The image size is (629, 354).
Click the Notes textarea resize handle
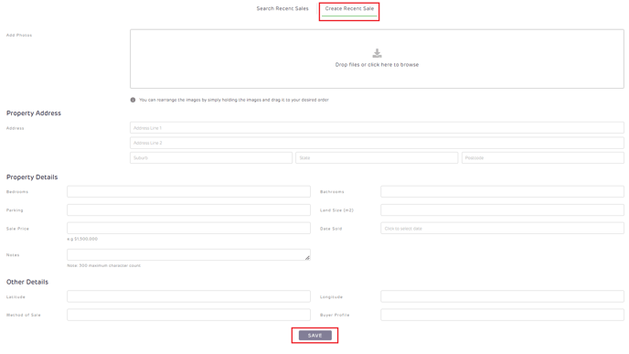pos(307,258)
